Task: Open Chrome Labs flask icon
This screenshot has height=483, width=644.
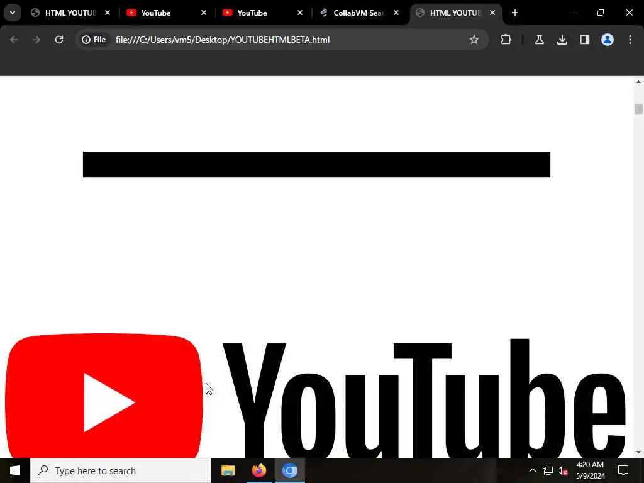Action: point(539,40)
